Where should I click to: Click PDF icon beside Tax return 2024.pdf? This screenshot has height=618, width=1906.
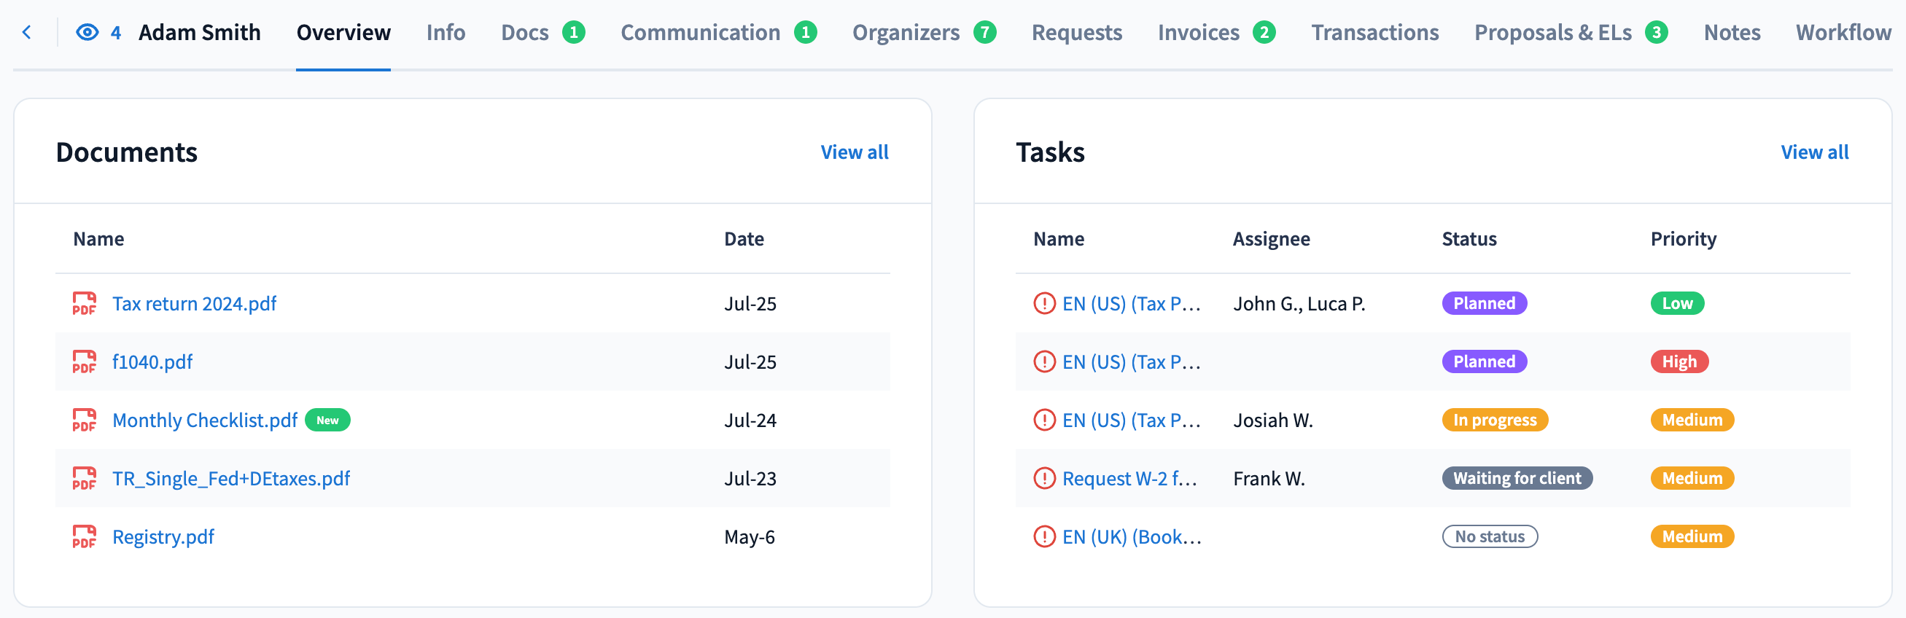tap(85, 303)
